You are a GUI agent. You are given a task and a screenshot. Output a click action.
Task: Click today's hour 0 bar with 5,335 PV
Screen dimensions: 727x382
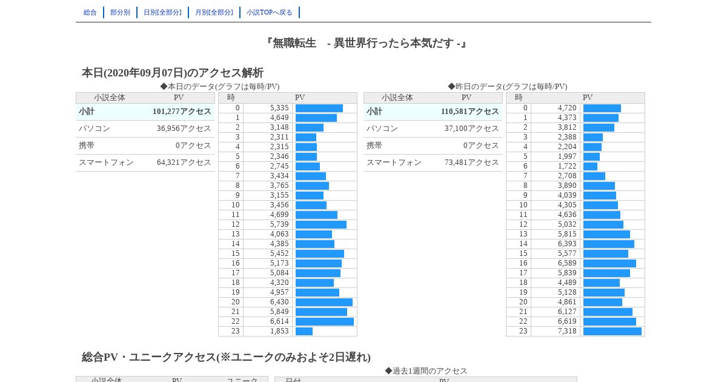point(319,108)
